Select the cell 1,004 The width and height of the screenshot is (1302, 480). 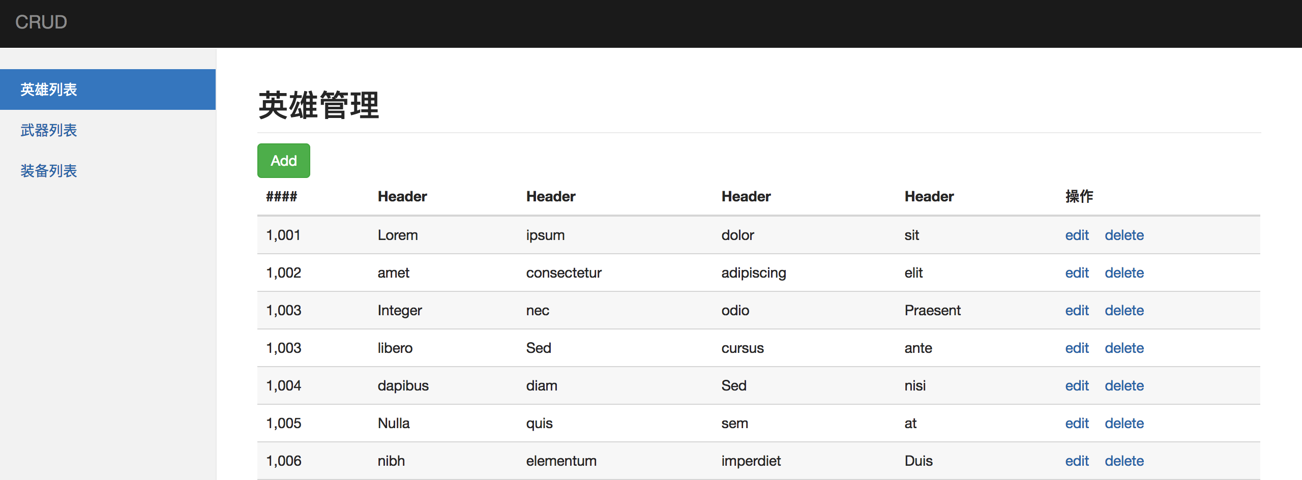[x=284, y=385]
